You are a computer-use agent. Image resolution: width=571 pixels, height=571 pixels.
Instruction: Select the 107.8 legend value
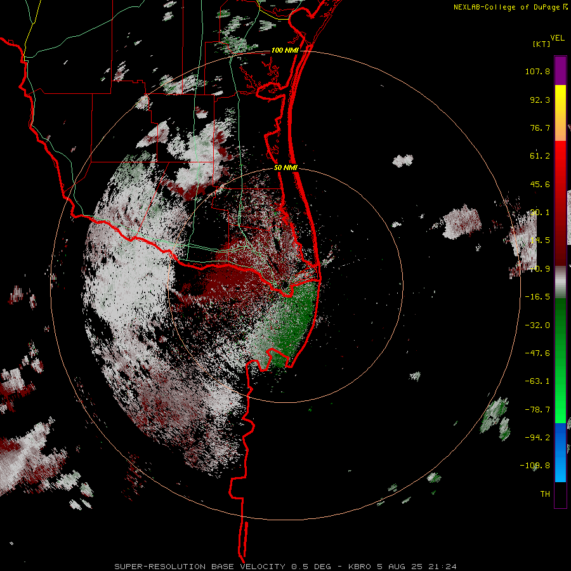point(537,71)
